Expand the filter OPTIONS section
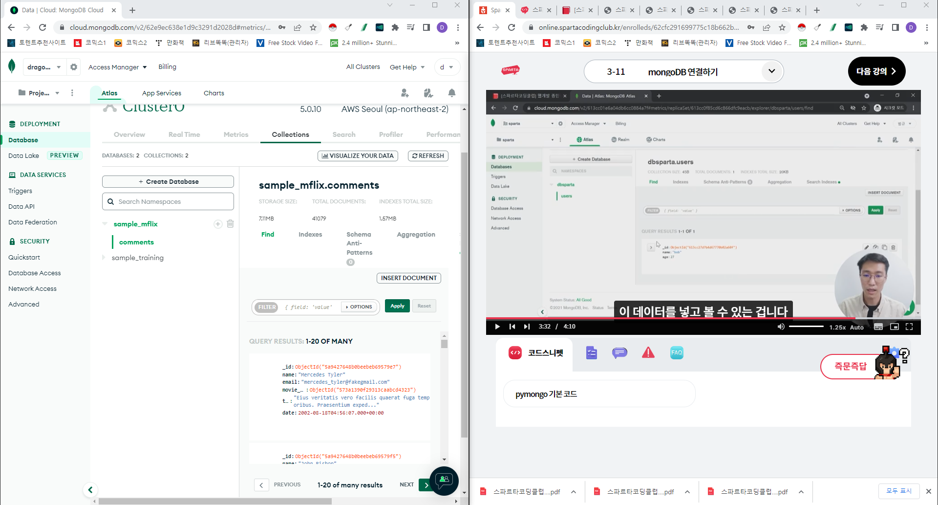The width and height of the screenshot is (938, 505). click(x=359, y=307)
